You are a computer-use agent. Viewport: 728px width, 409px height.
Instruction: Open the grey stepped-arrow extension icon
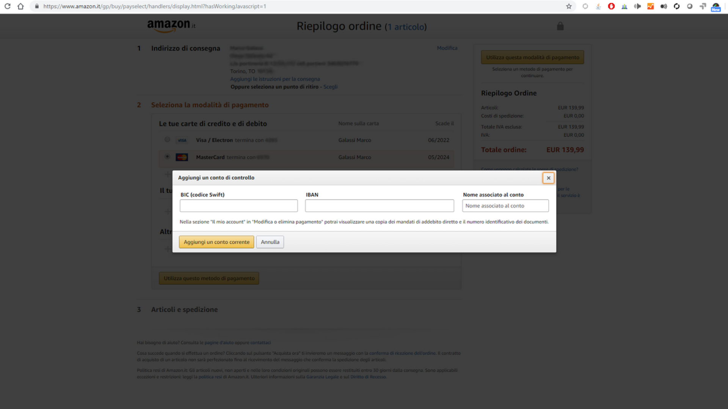coord(703,6)
